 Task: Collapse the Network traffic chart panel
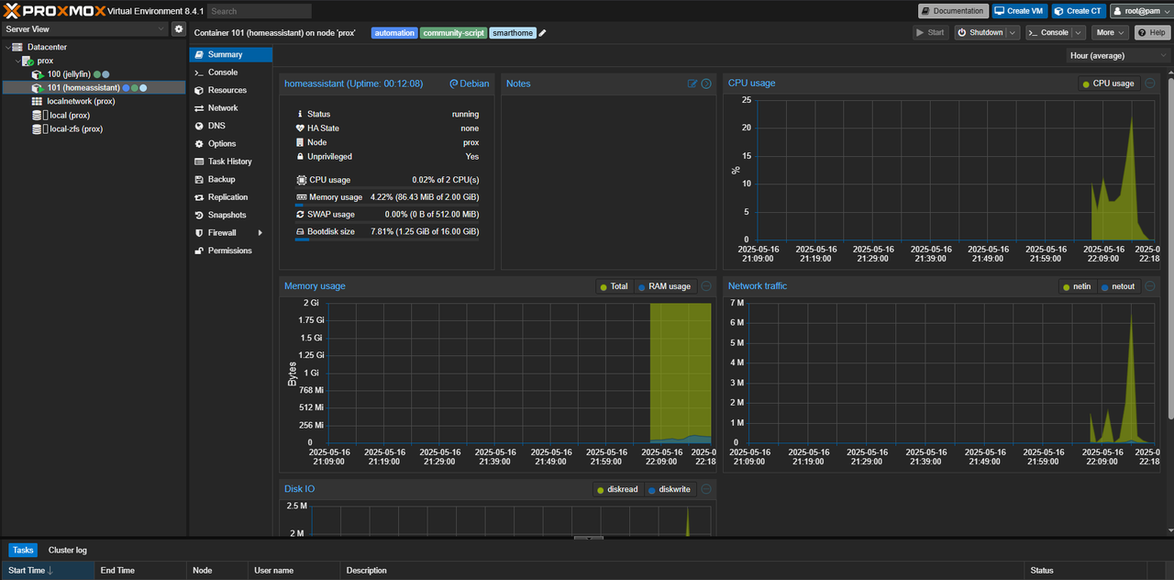(x=1150, y=286)
